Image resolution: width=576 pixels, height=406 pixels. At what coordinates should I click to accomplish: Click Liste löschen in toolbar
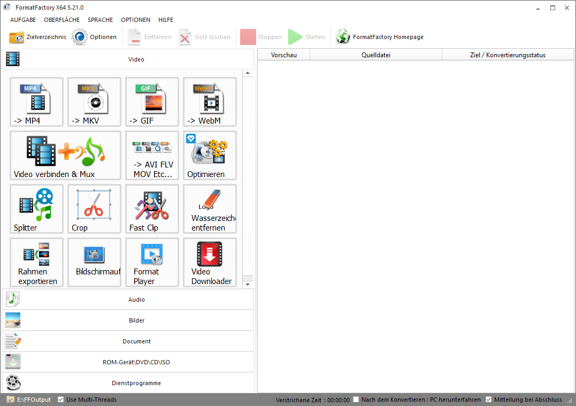click(x=205, y=37)
